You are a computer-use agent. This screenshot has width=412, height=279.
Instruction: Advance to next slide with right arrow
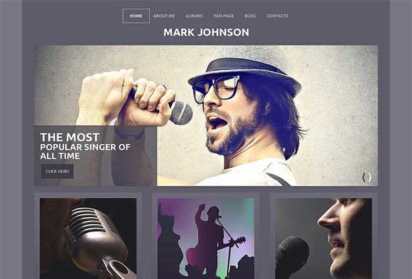pyautogui.click(x=370, y=177)
